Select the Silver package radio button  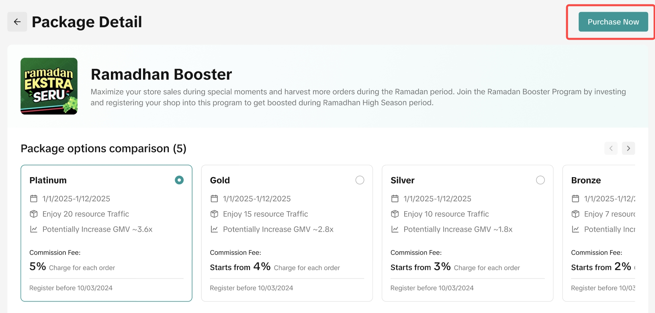click(x=540, y=180)
